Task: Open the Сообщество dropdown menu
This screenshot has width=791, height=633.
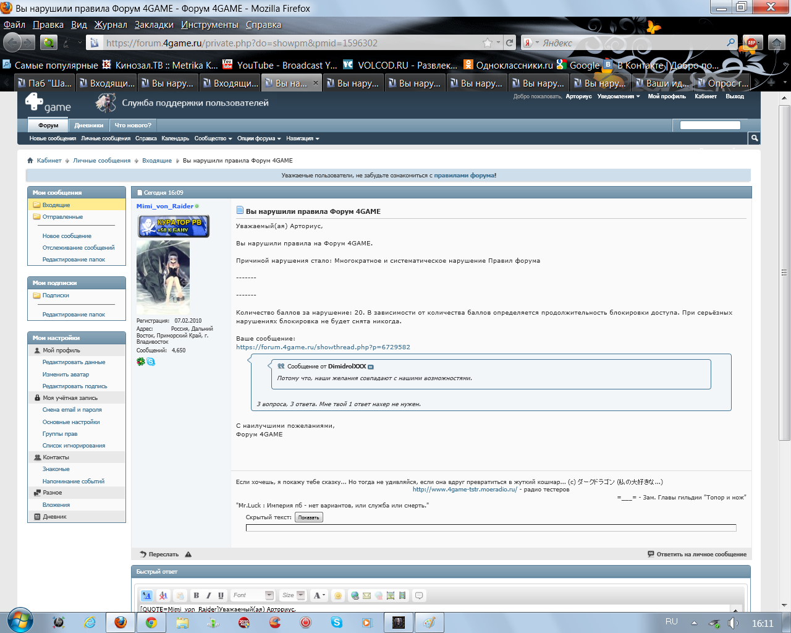Action: tap(213, 138)
